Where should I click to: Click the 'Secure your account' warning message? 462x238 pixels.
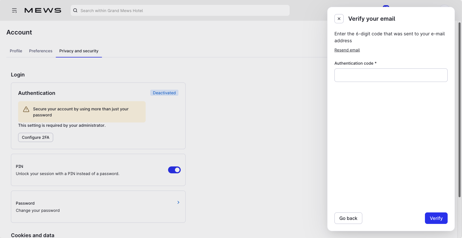pyautogui.click(x=82, y=112)
